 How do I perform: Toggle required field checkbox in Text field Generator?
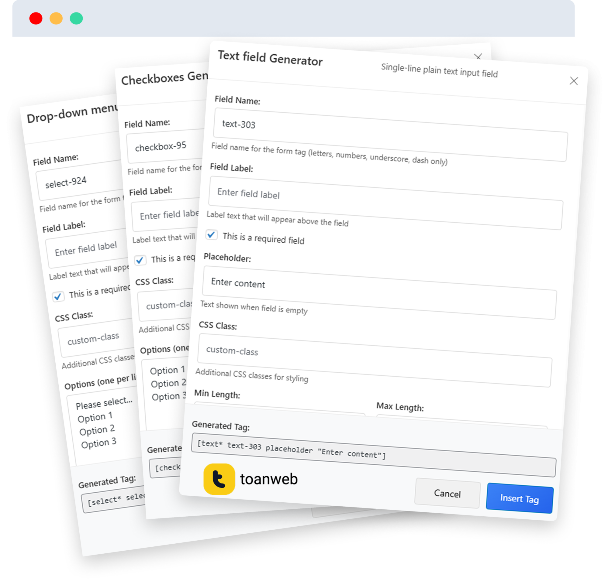[211, 235]
